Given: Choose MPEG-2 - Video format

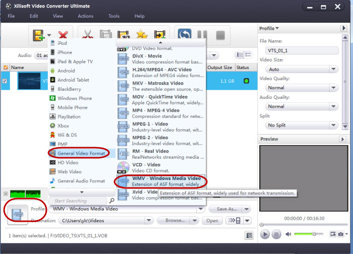Looking at the screenshot, I should (x=161, y=141).
